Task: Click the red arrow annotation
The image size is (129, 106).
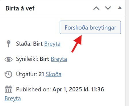Action: [77, 44]
